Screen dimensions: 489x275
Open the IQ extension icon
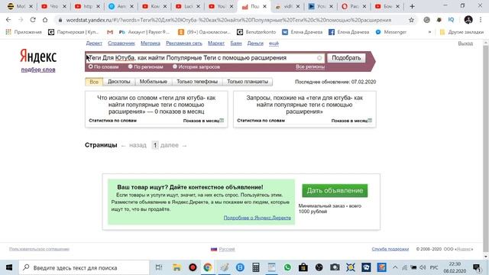[x=451, y=20]
